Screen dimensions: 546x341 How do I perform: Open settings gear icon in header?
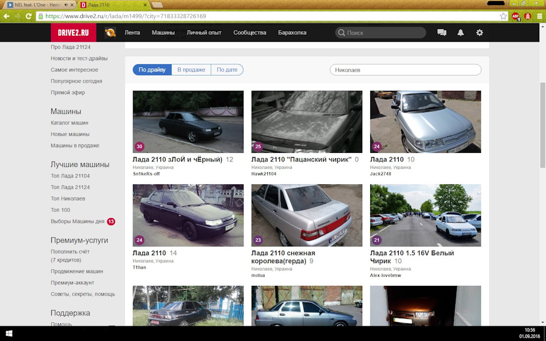479,33
